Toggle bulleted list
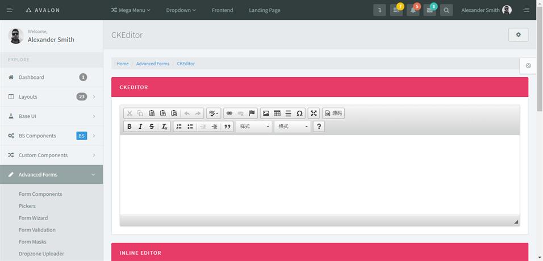543x261 pixels. point(190,127)
